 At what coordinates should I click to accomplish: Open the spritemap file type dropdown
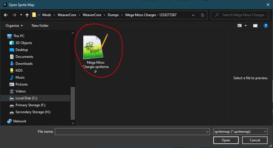tap(240, 132)
